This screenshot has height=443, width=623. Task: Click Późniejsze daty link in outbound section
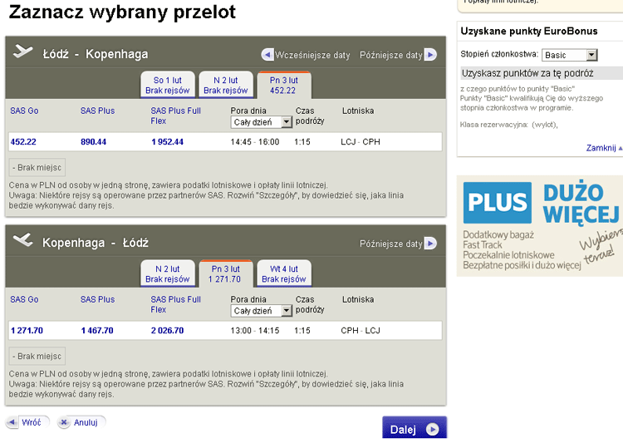tap(391, 56)
